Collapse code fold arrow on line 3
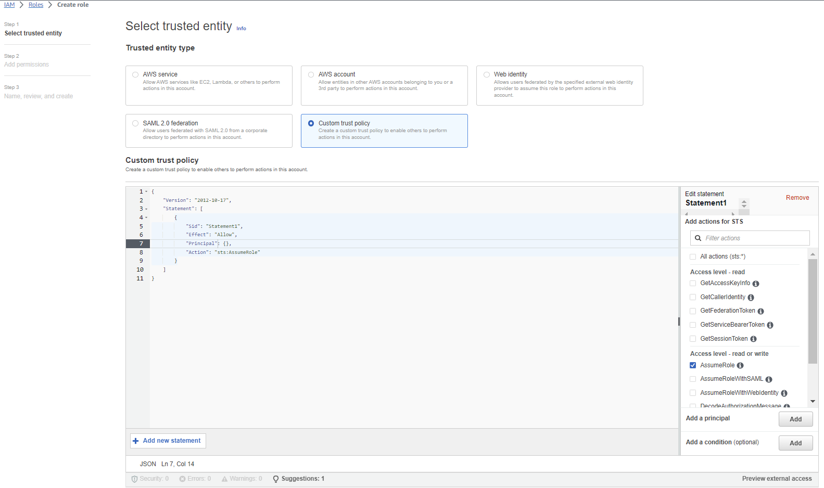The width and height of the screenshot is (824, 488). coord(146,209)
